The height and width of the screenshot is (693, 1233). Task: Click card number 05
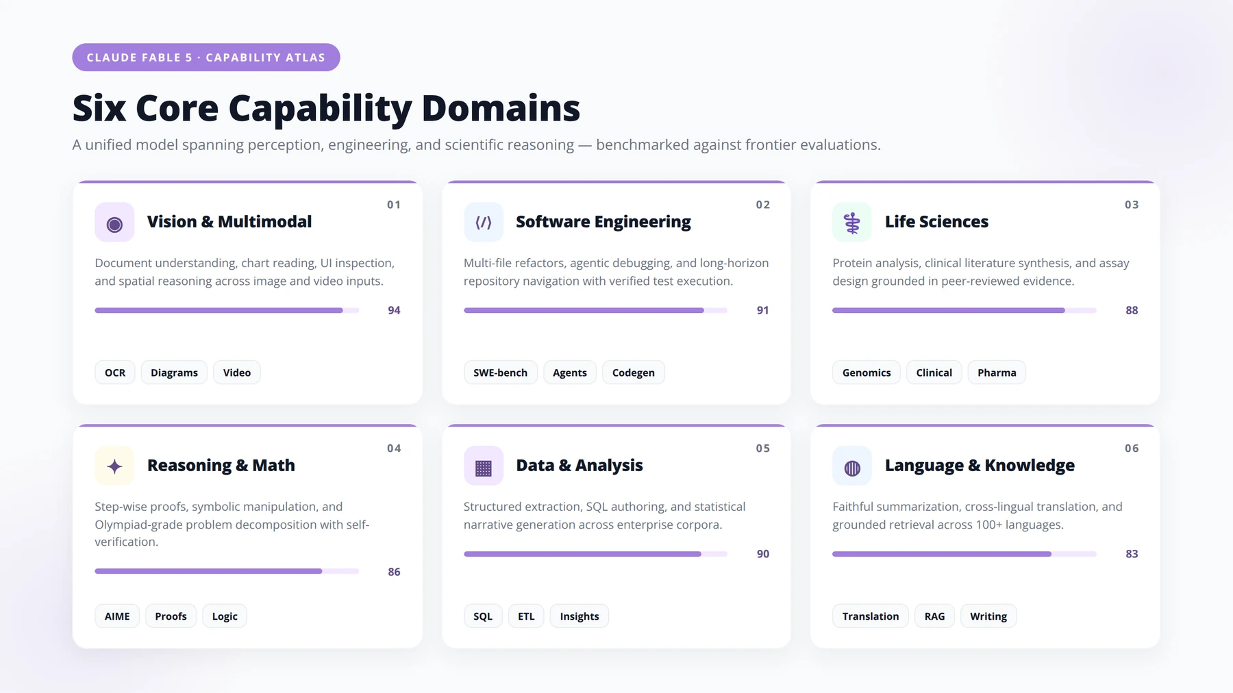click(763, 449)
